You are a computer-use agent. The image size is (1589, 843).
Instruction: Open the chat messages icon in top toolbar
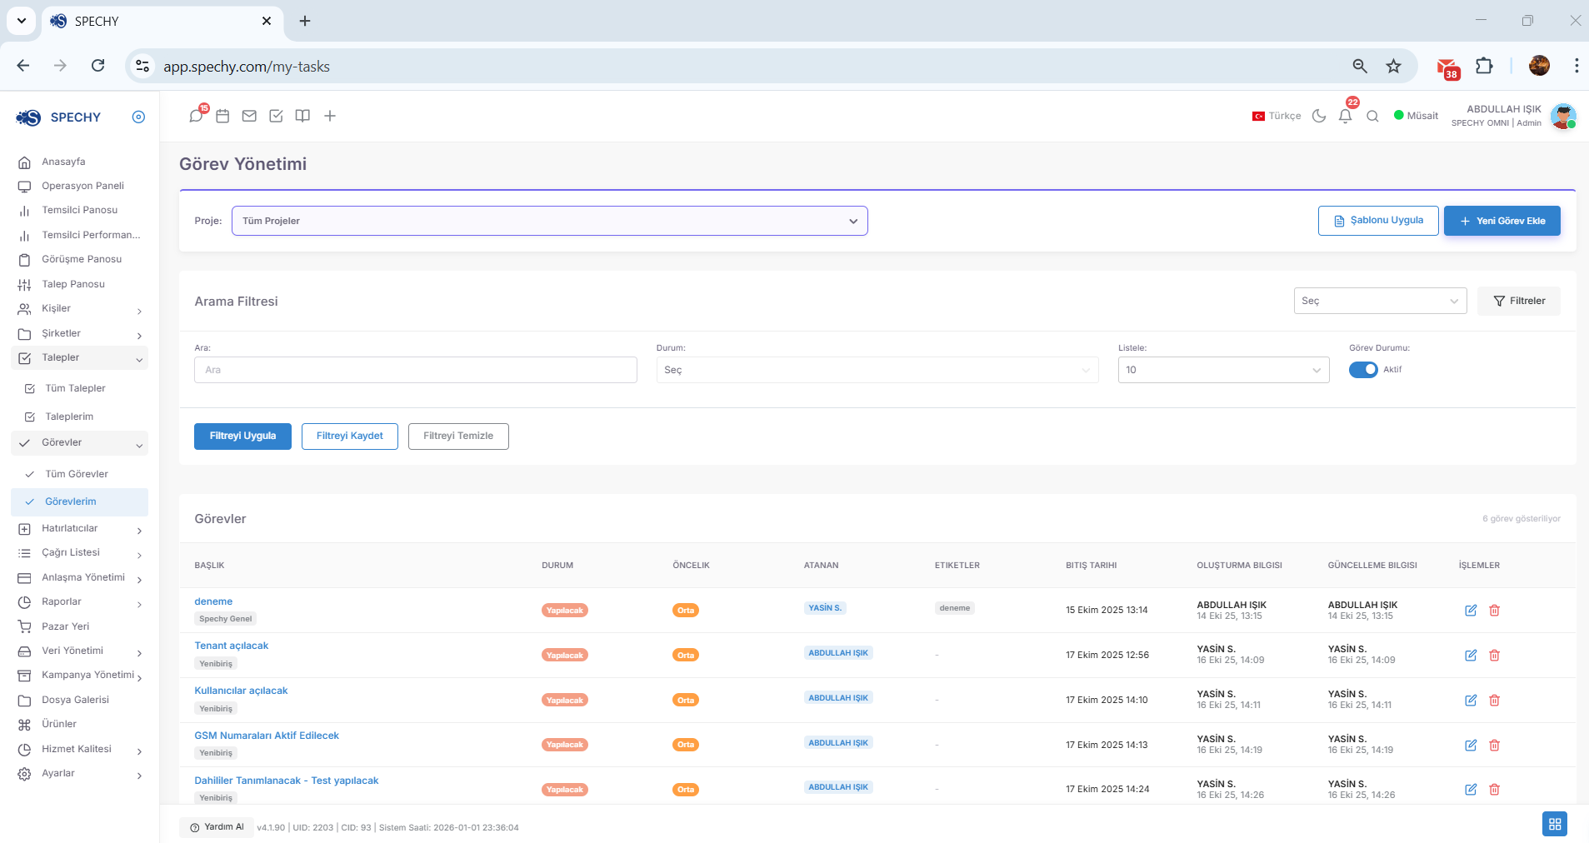tap(196, 116)
